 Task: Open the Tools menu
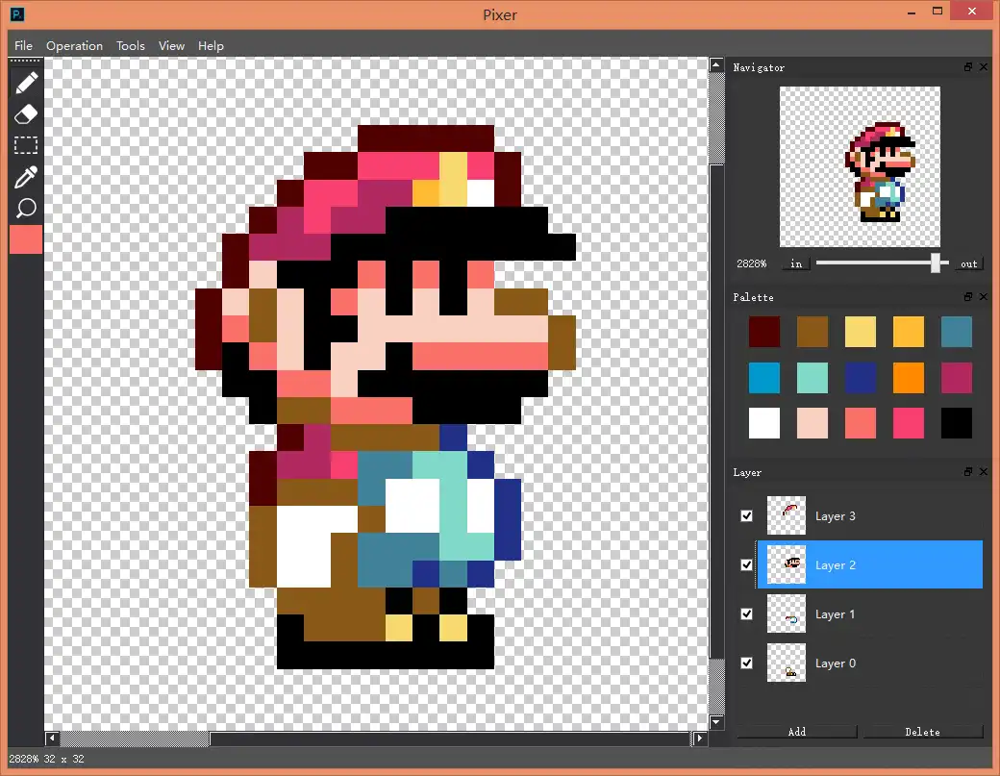pyautogui.click(x=131, y=46)
